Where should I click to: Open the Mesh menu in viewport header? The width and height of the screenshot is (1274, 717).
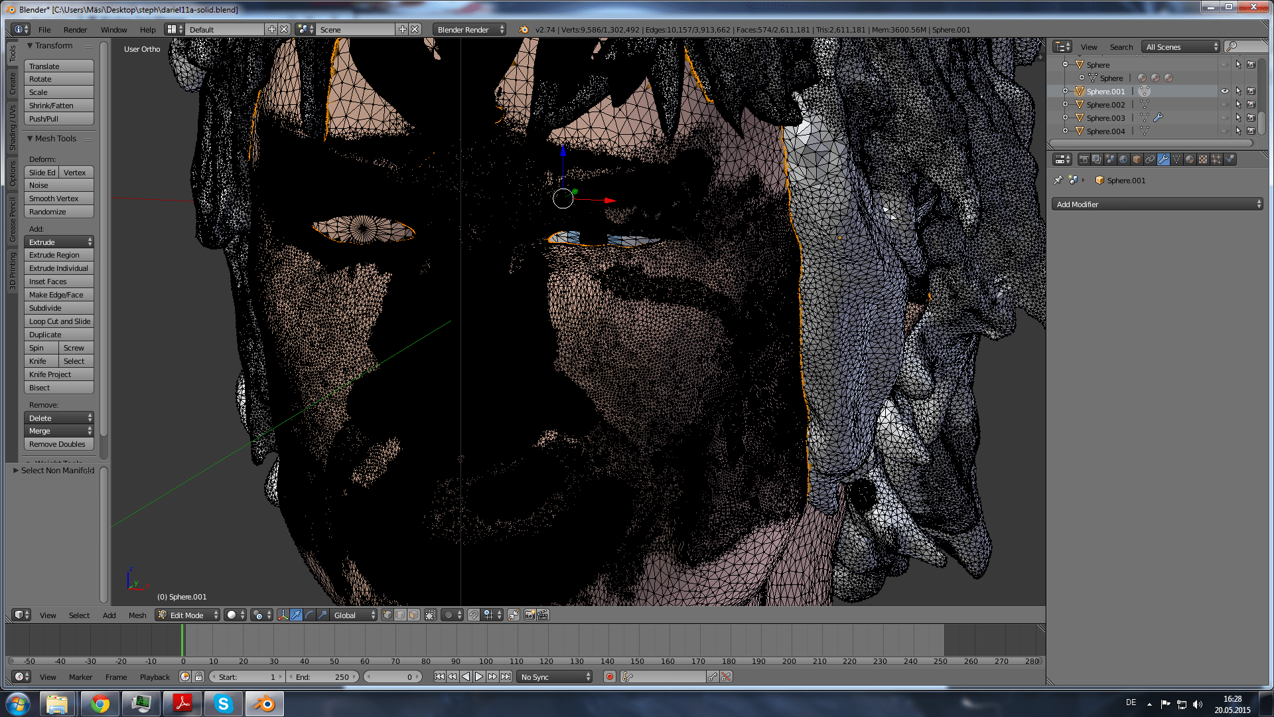coord(137,615)
